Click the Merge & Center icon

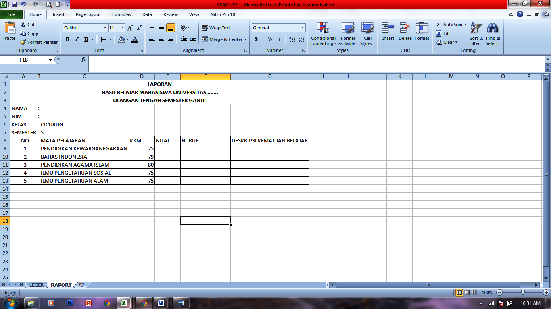(221, 39)
